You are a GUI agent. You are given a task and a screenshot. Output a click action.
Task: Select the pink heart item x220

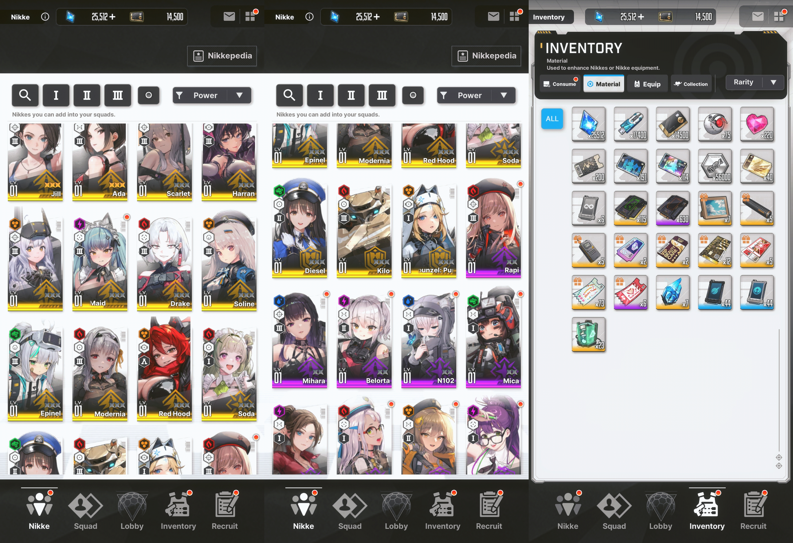(757, 124)
